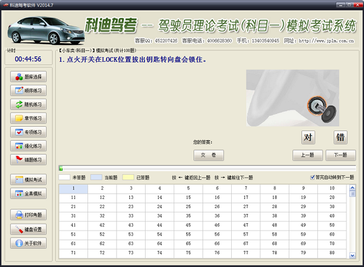Jump to question 57 cell
This screenshot has height=267, width=364.
coord(246,235)
